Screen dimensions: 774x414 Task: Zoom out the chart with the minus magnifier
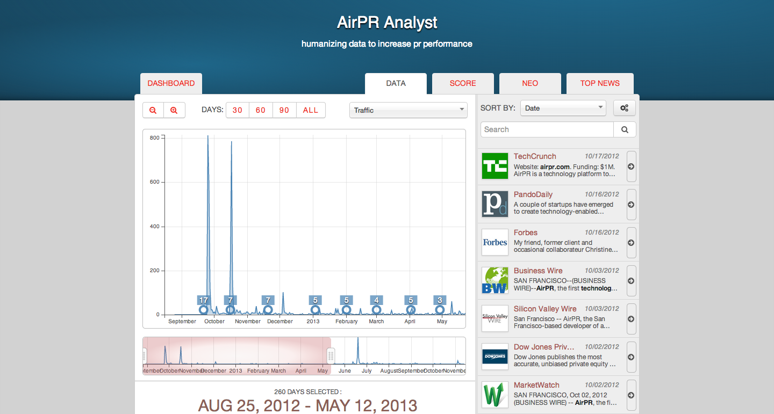click(153, 110)
